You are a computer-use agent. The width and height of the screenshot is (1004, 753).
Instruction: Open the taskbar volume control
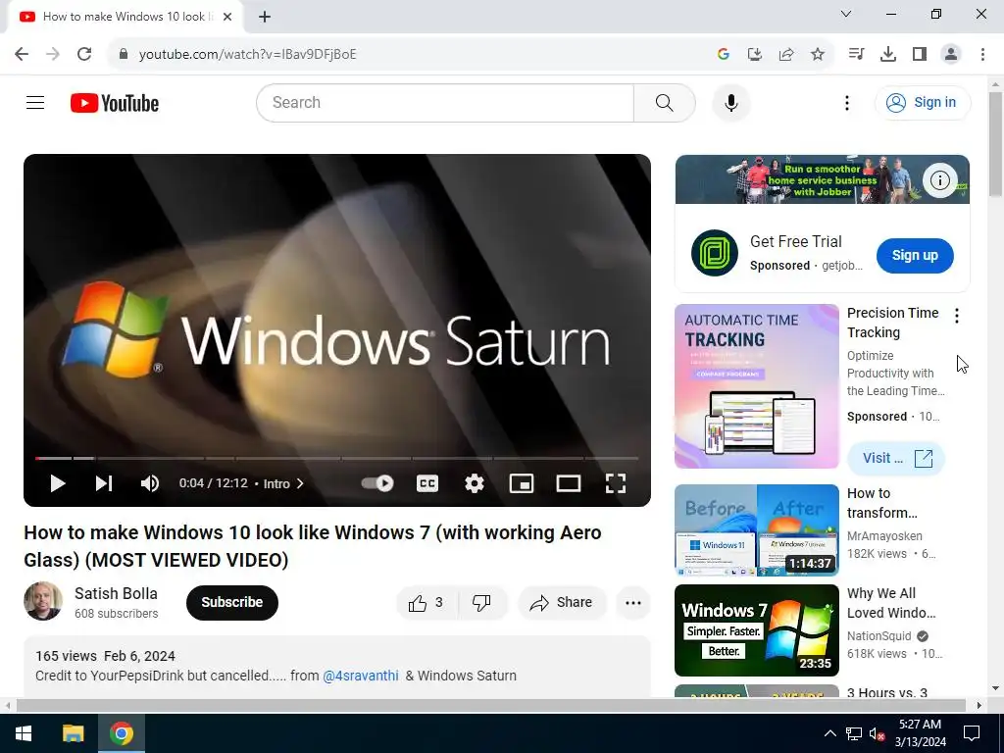coord(877,733)
